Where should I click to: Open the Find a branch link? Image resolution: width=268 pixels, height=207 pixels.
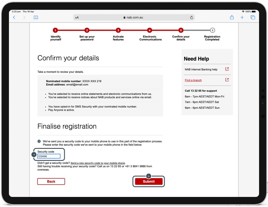pos(193,80)
